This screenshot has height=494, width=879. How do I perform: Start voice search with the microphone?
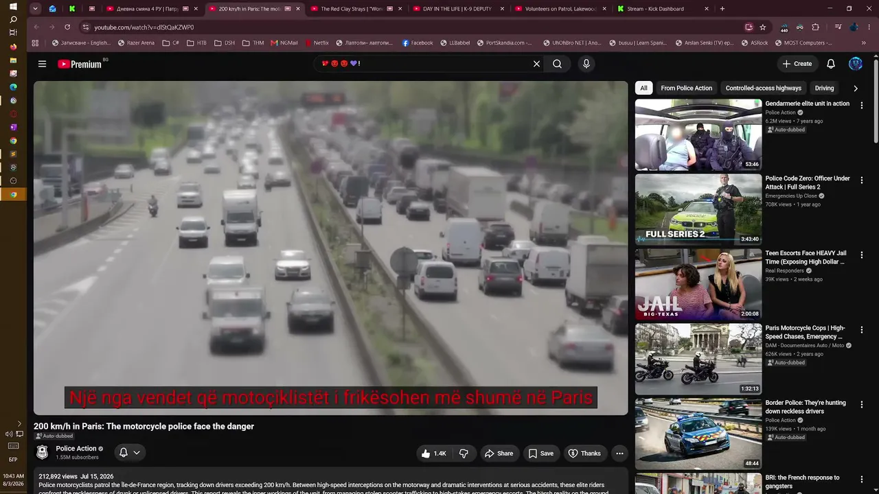(586, 64)
